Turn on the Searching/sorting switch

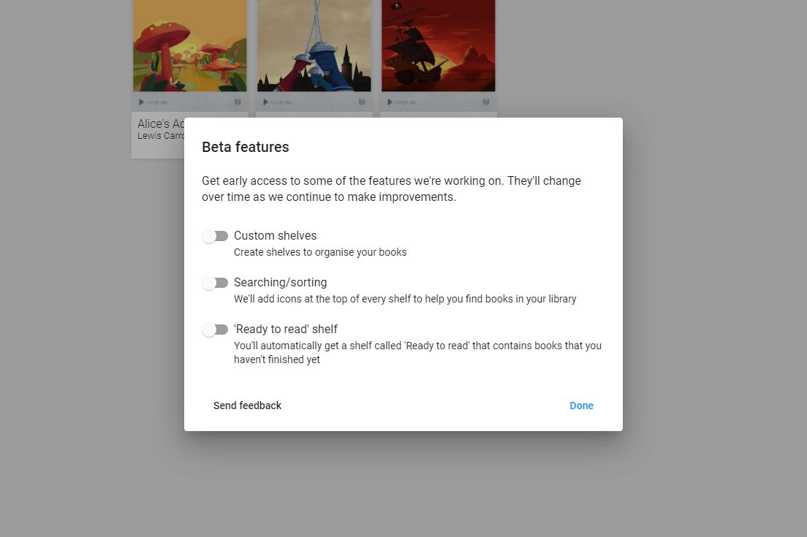pos(215,283)
